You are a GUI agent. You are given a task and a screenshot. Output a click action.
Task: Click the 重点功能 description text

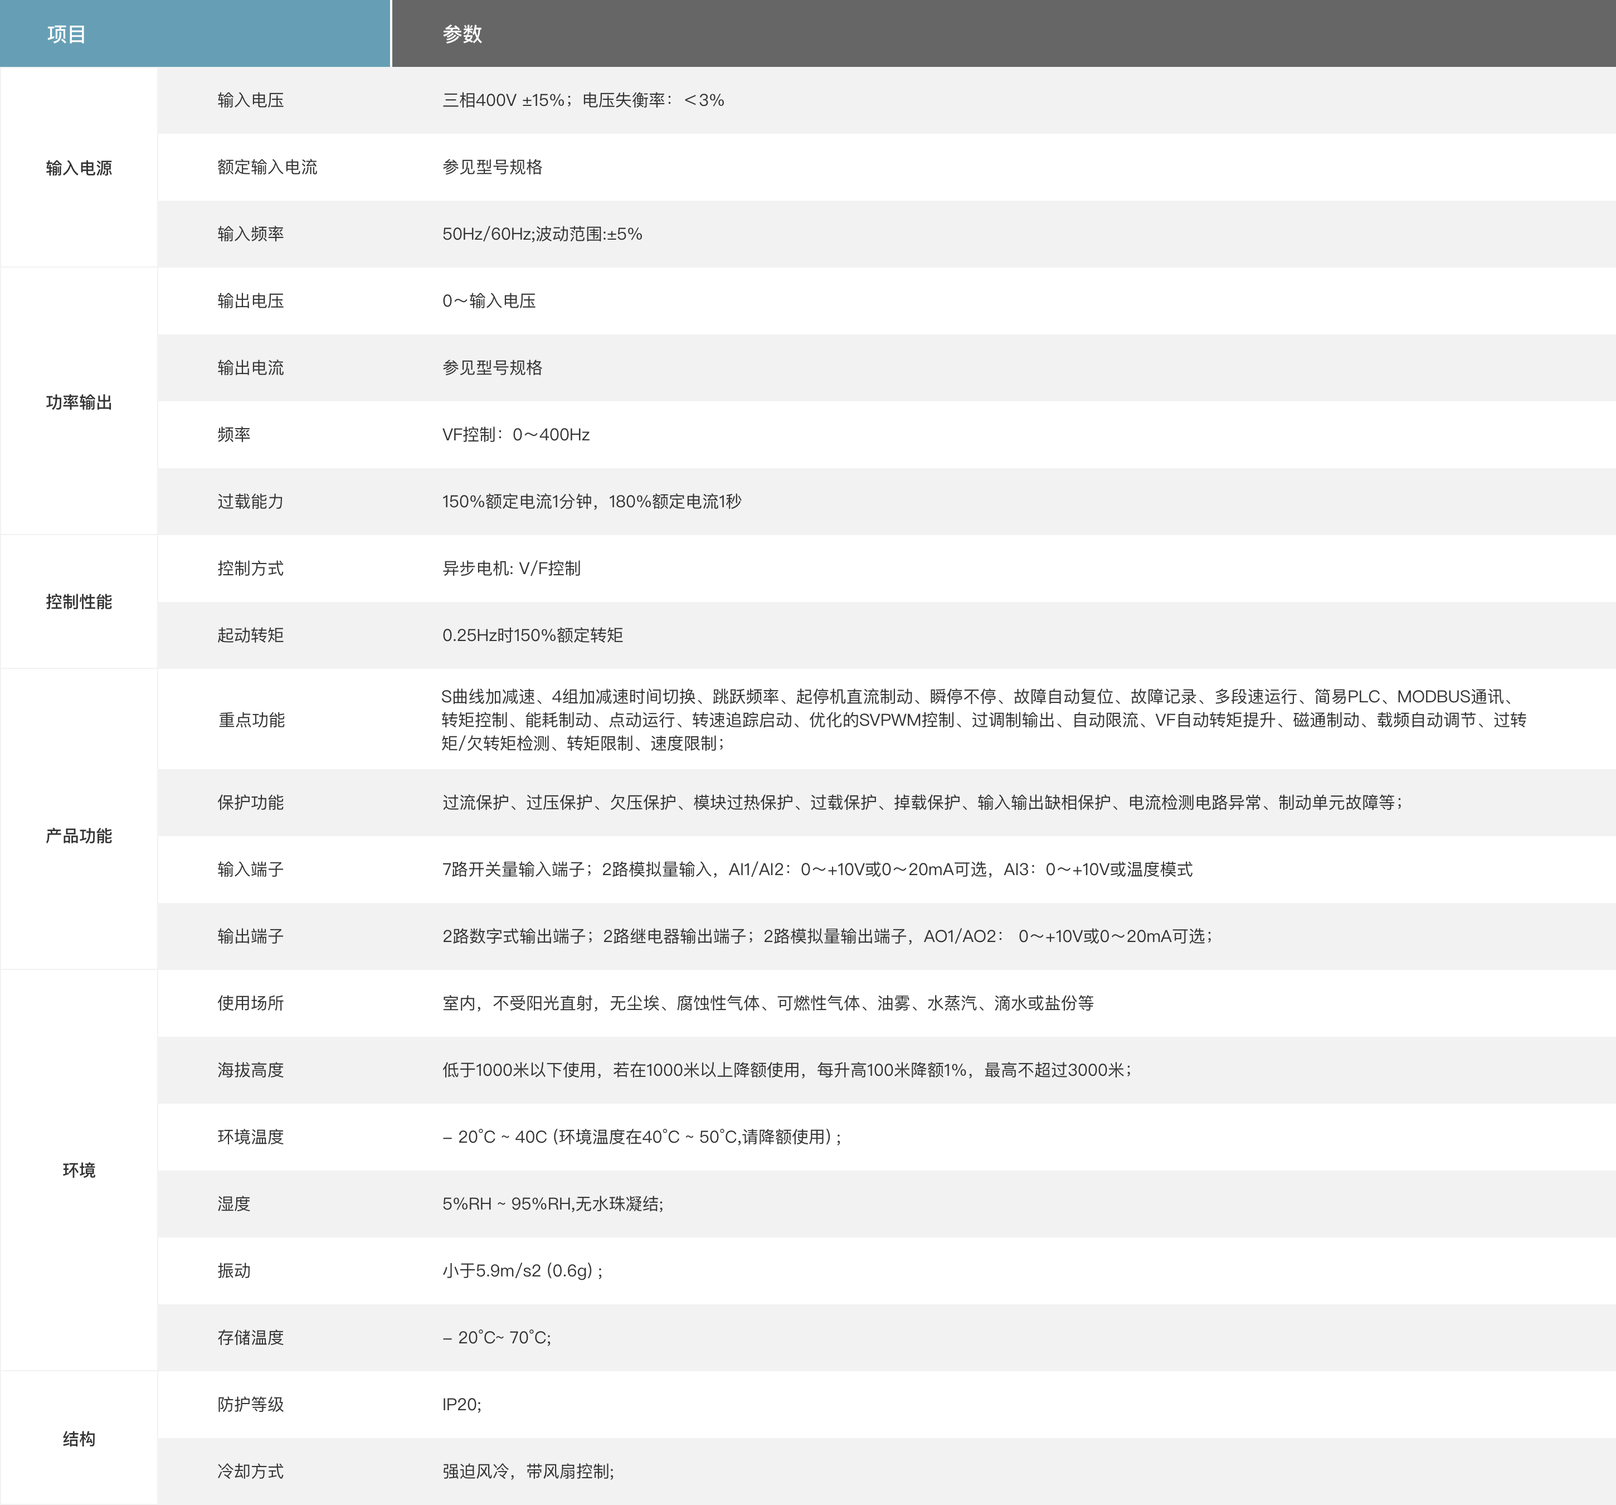pyautogui.click(x=984, y=720)
